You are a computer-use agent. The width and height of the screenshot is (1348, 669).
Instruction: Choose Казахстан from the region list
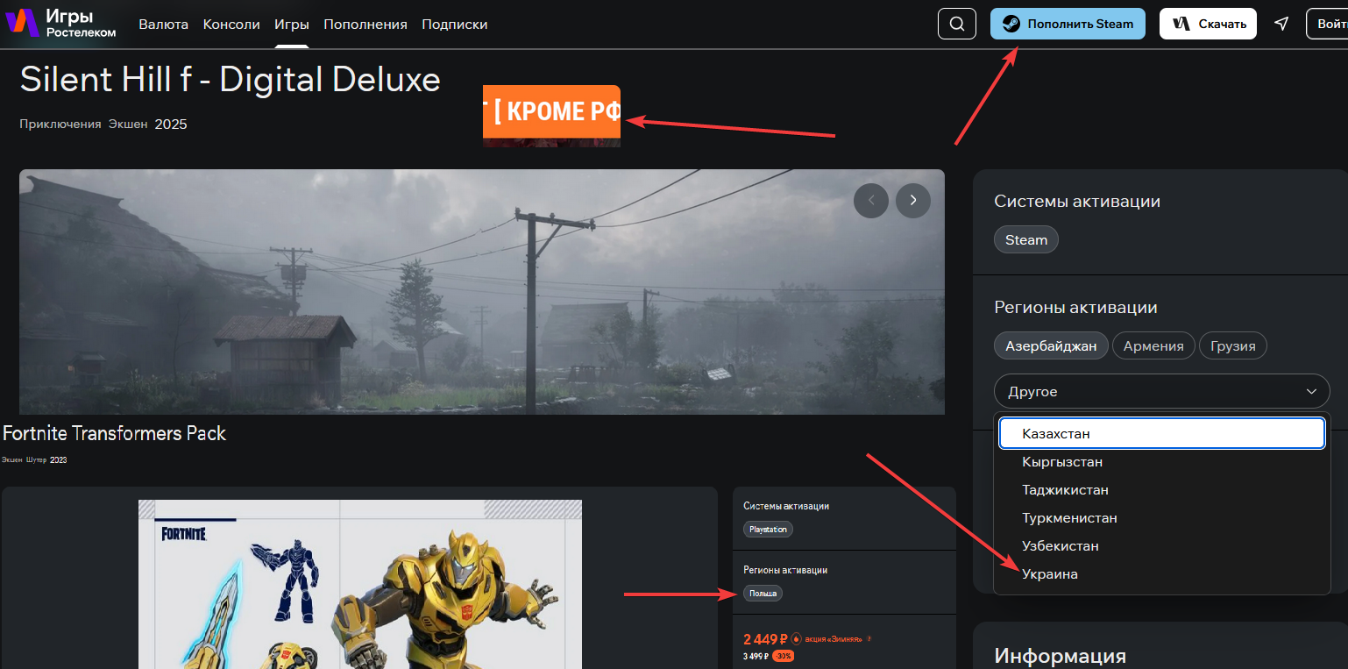click(1161, 433)
